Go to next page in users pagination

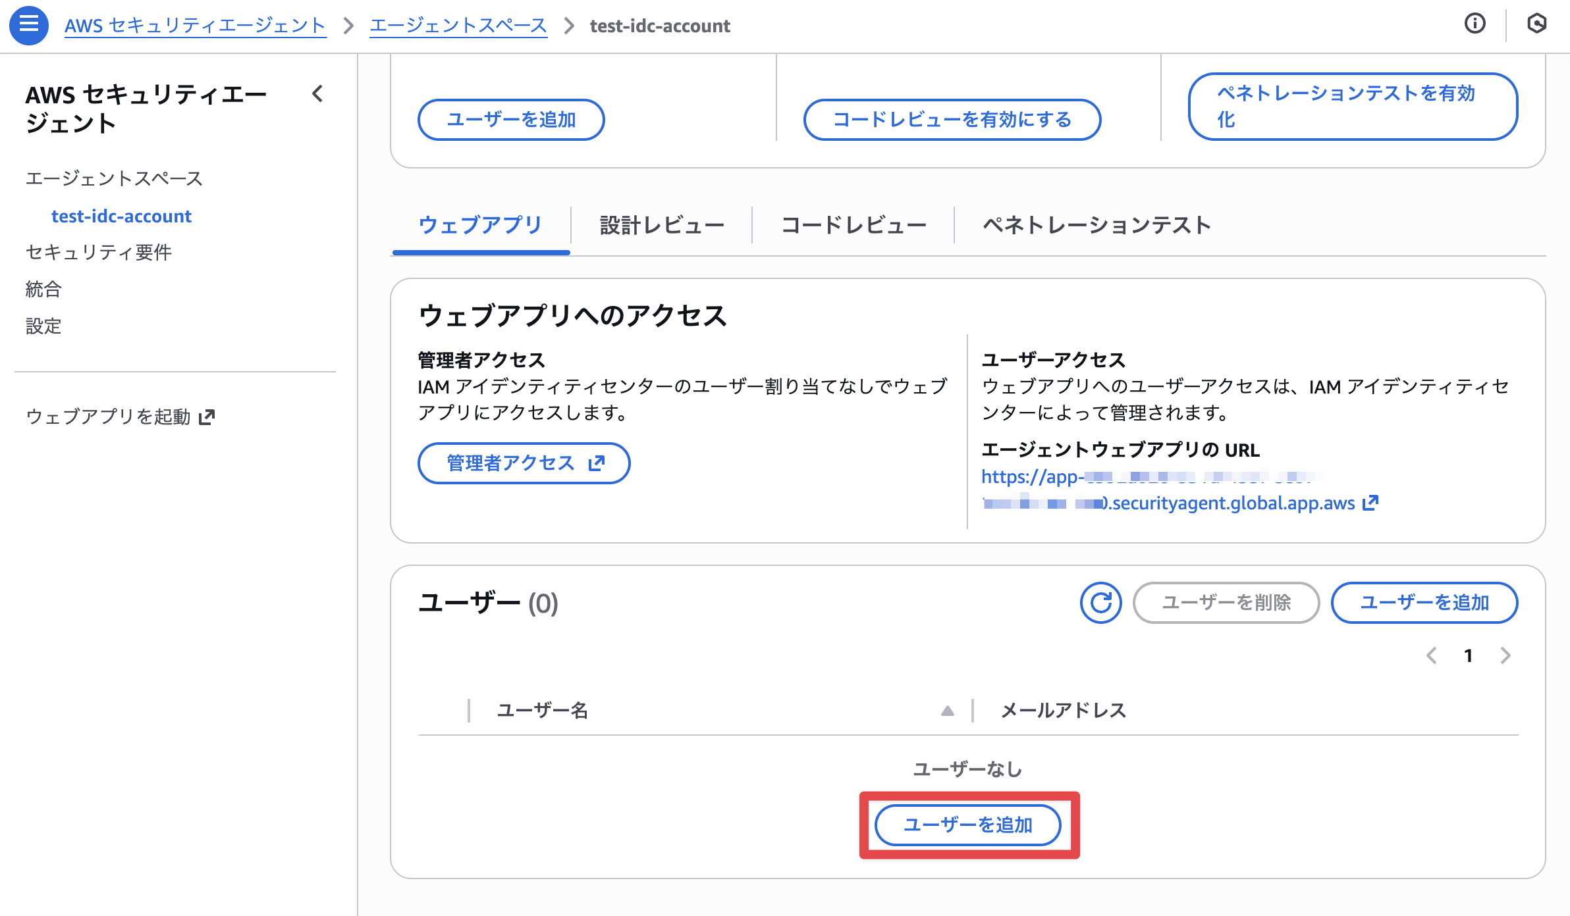1505,655
